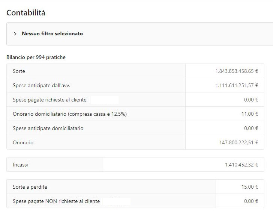Select the 0,00 € value for Spese pagate NON richieste
Viewport: 273px width, 224px height.
[x=251, y=201]
